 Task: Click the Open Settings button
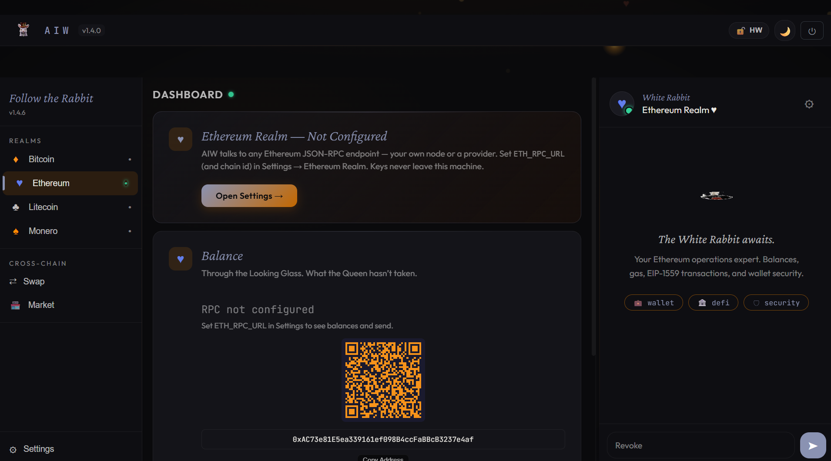click(x=249, y=196)
